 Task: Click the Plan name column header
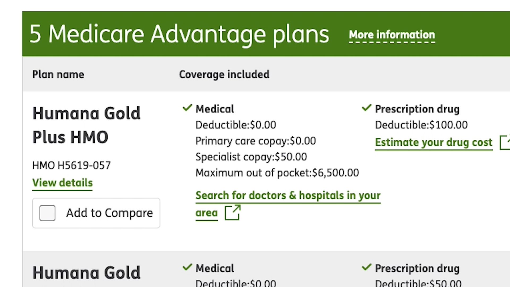coord(58,74)
